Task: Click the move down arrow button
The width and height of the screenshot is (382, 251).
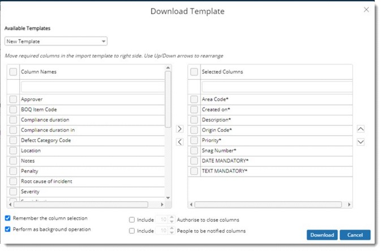Action: point(361,142)
